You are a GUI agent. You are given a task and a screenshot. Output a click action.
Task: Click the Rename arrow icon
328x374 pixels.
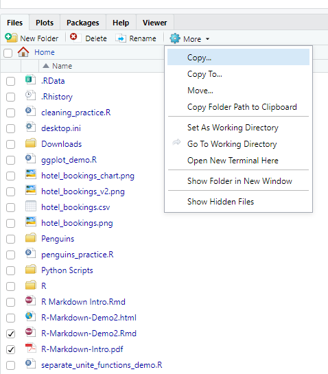[x=121, y=38]
